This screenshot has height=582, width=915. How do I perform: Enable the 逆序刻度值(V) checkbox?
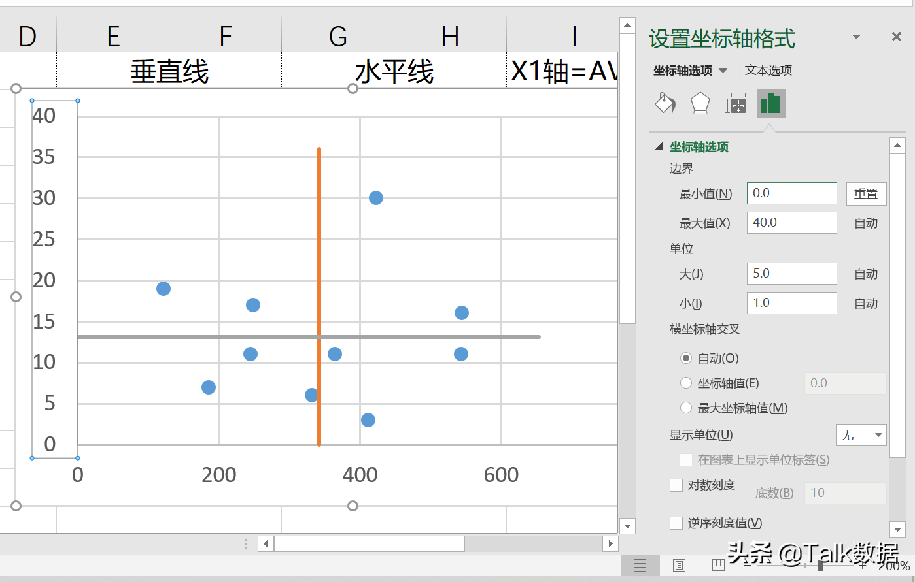tap(676, 523)
